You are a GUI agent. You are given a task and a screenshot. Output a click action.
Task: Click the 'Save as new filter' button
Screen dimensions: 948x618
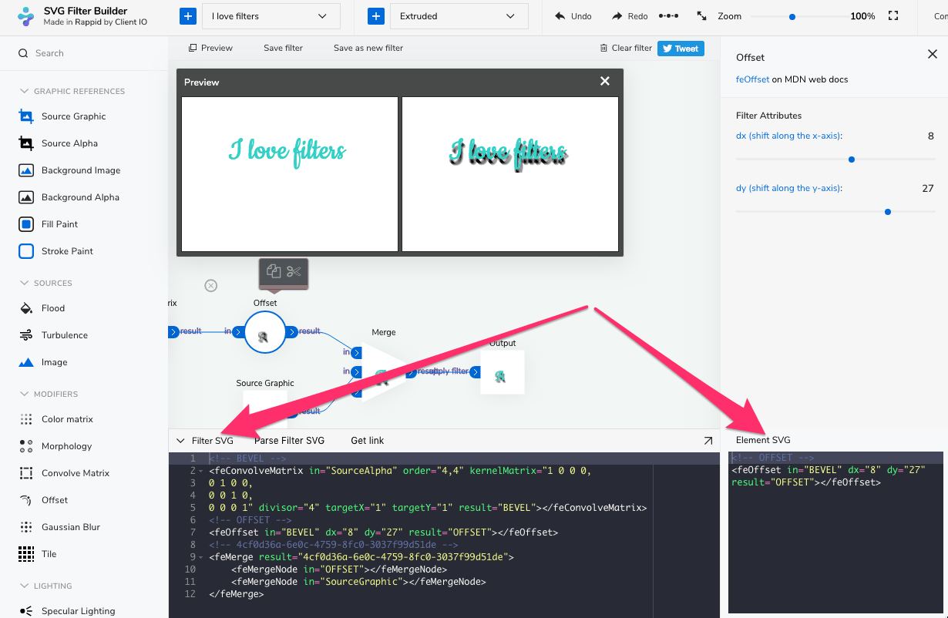(368, 47)
